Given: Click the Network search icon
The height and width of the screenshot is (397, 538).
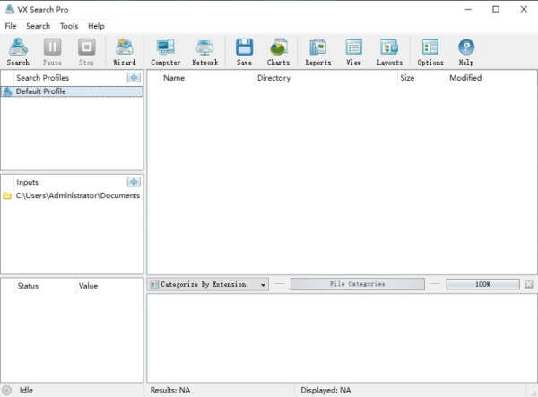Looking at the screenshot, I should (204, 51).
